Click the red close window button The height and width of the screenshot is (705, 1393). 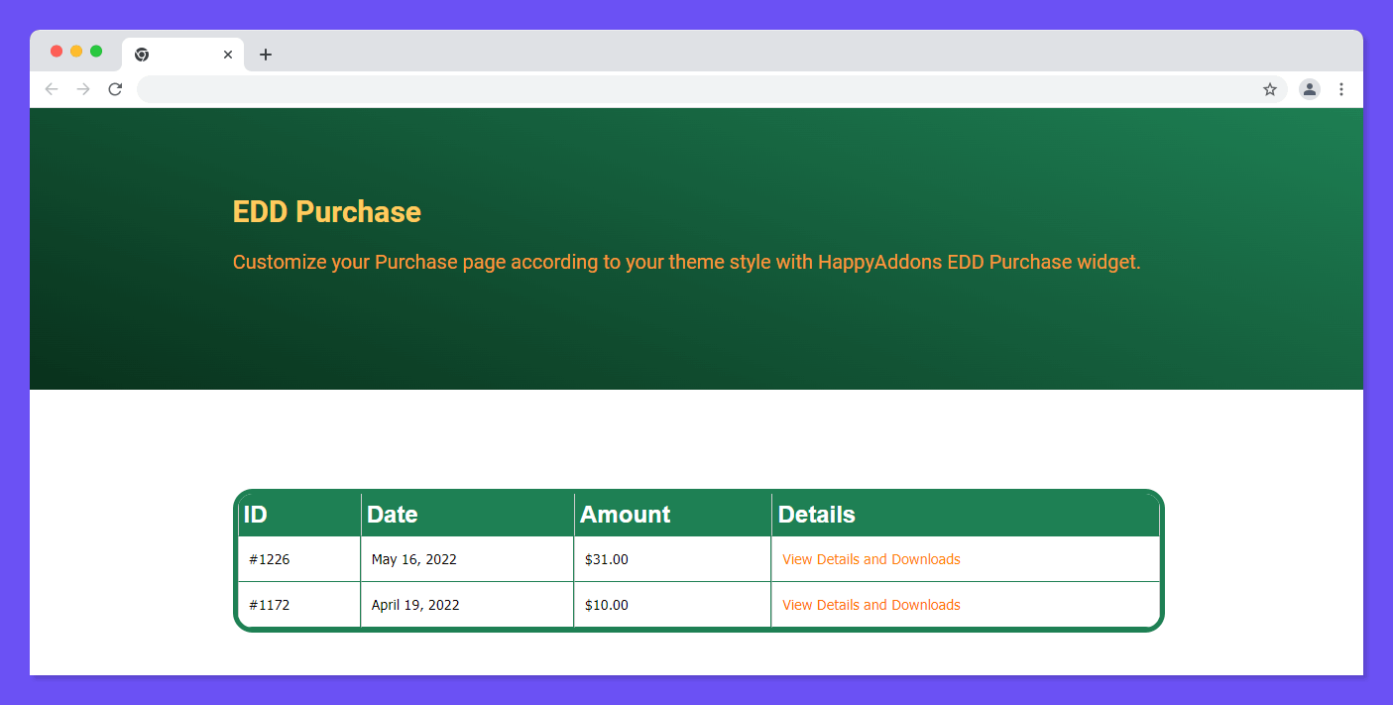(57, 52)
